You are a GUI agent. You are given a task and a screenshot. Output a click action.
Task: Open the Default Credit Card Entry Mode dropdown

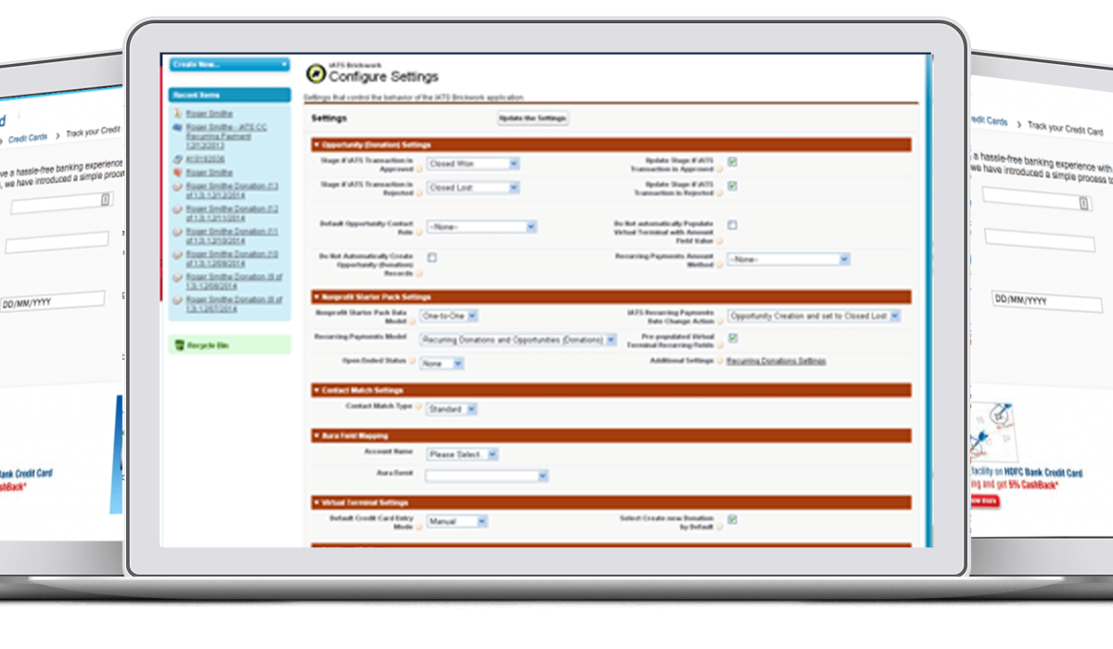456,522
